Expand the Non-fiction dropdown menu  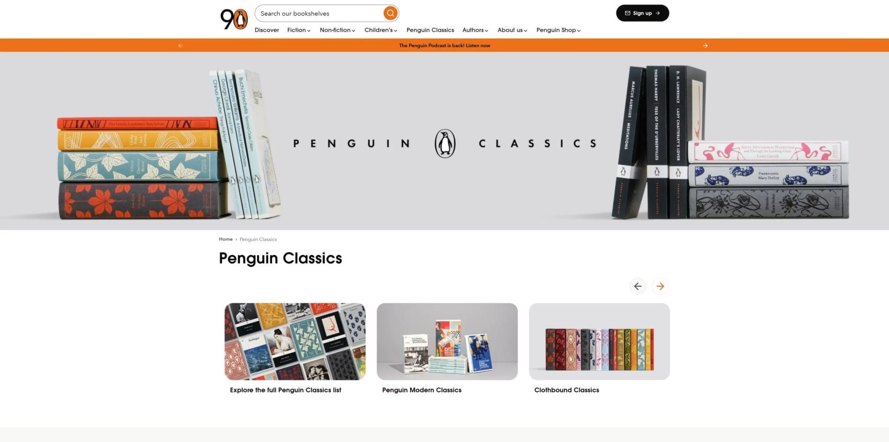(338, 30)
